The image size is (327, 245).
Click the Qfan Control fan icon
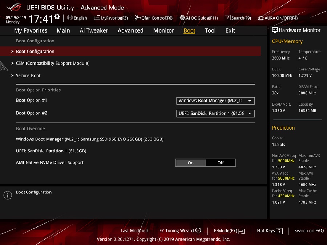tap(137, 18)
